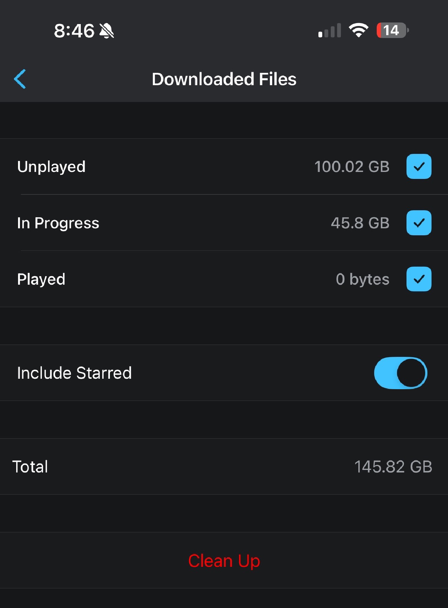Viewport: 448px width, 608px height.
Task: Select the In Progress row label
Action: [x=58, y=223]
